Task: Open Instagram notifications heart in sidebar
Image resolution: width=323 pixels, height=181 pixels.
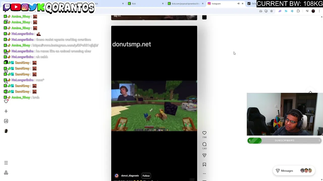Action: [x=6, y=101]
